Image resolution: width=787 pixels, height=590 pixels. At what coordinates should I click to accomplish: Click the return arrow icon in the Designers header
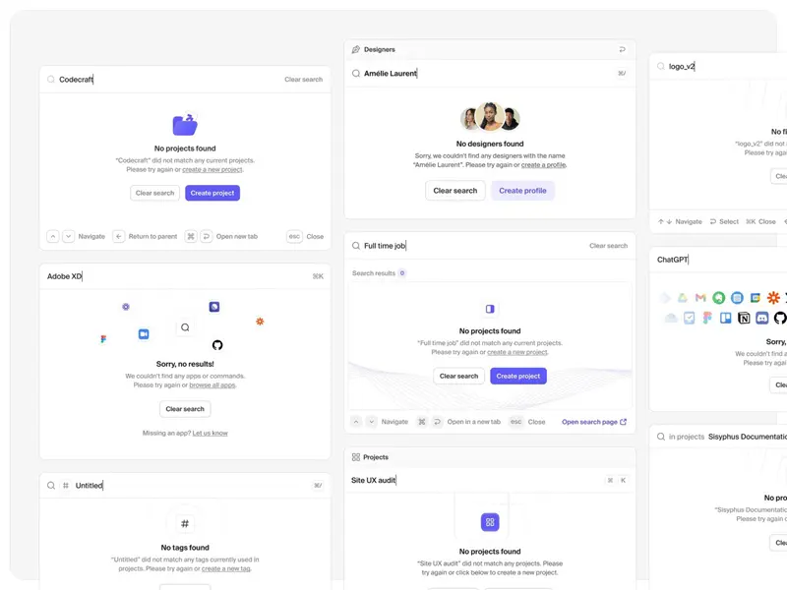click(x=620, y=48)
